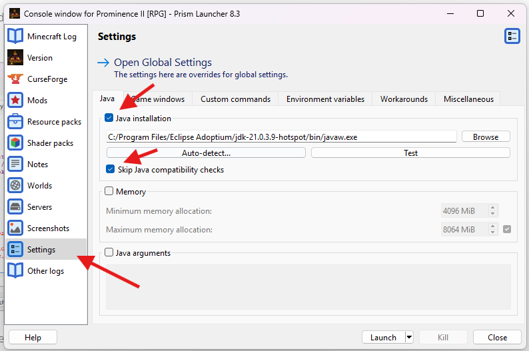Screen dimensions: 529x351
Task: Open Screenshots picture icon
Action: [15, 228]
